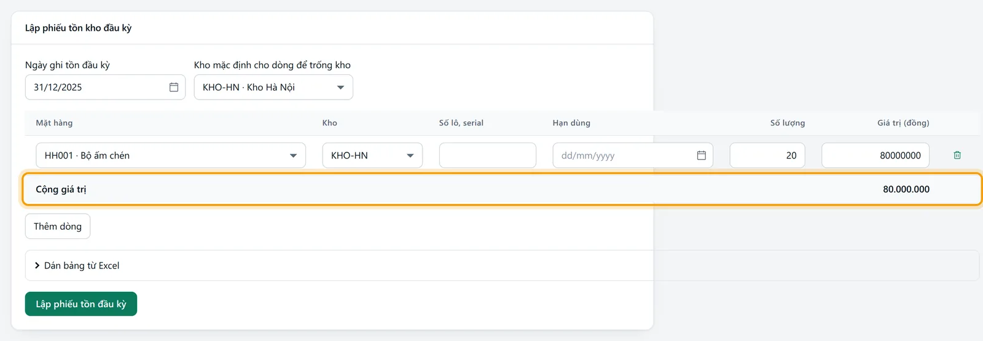Open calendar picker in opening date field
Image resolution: width=983 pixels, height=341 pixels.
pos(174,87)
